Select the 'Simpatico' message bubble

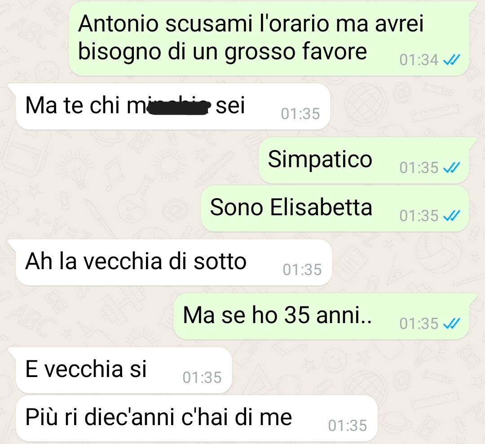(364, 160)
